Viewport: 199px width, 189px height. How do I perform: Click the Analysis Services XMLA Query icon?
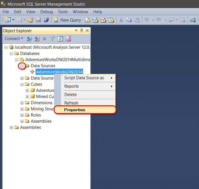111,20
